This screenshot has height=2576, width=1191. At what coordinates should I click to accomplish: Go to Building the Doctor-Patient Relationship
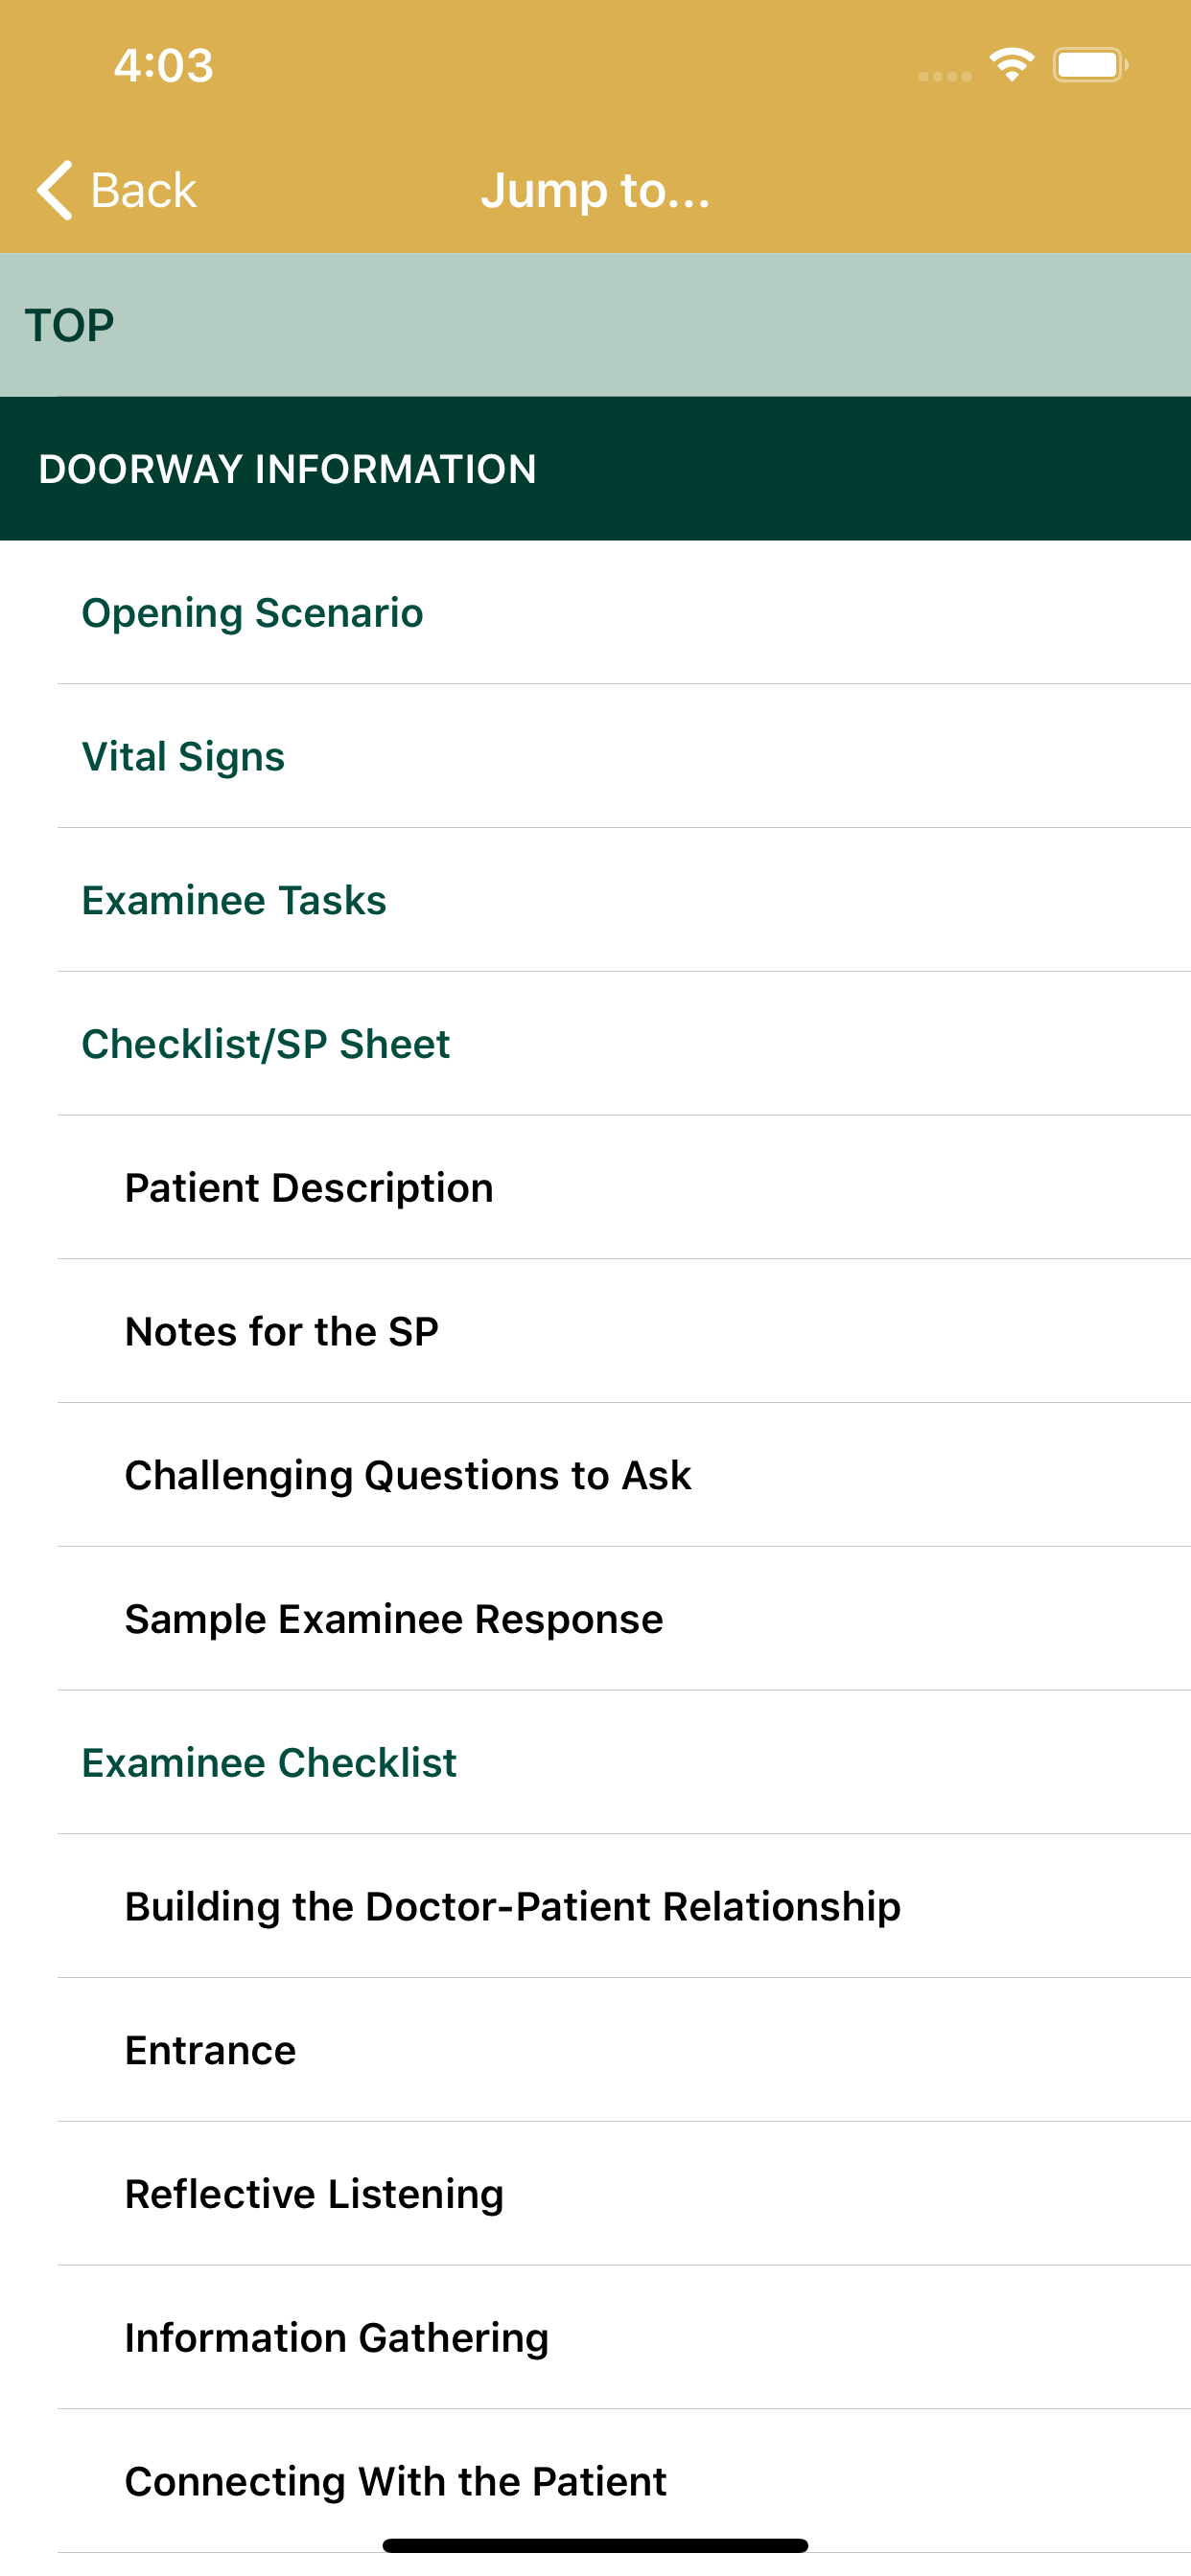(512, 1907)
